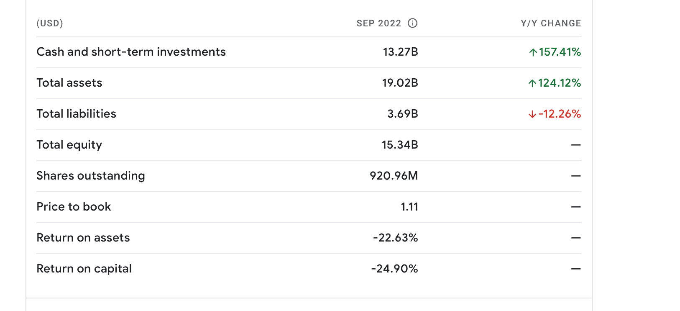The height and width of the screenshot is (311, 680).
Task: Click the green up arrow next to 157.41%
Action: (533, 52)
